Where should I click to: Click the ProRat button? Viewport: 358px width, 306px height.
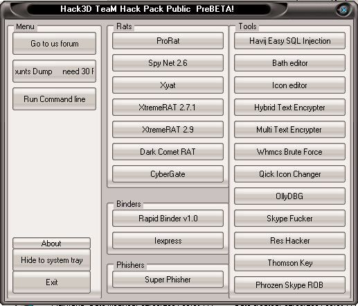(x=168, y=41)
